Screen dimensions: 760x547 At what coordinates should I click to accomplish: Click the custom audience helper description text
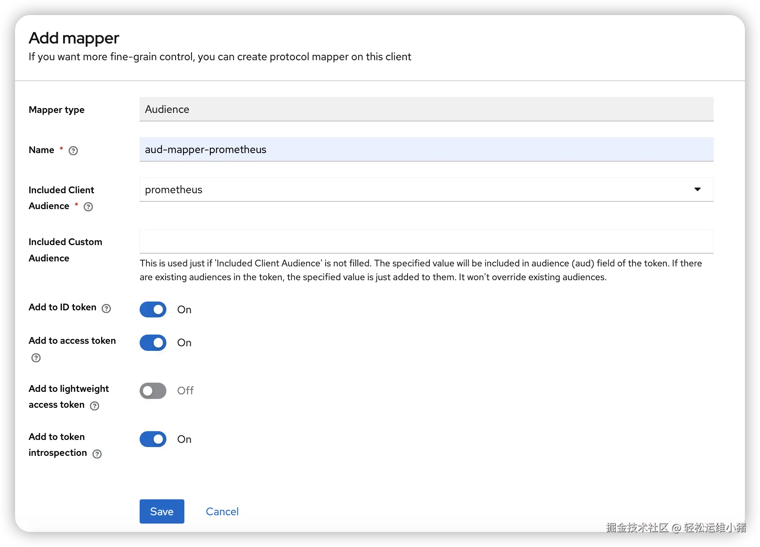(421, 270)
